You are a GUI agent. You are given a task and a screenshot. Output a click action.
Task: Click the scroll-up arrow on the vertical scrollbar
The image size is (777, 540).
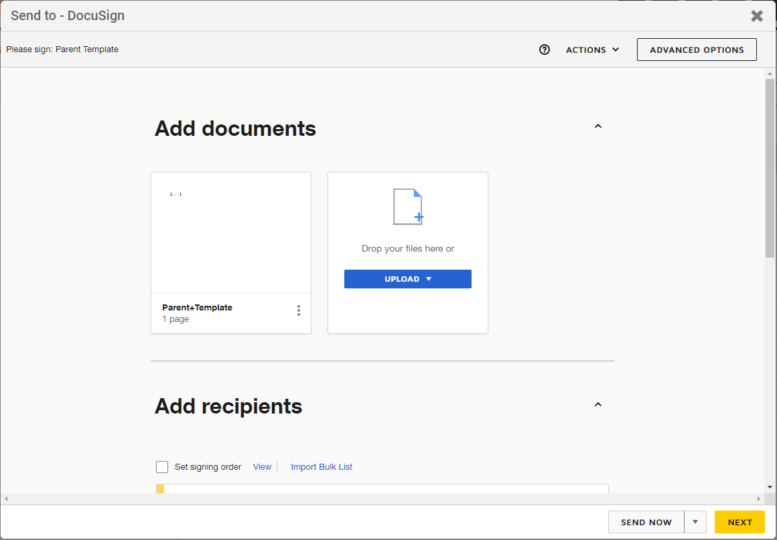(x=769, y=74)
